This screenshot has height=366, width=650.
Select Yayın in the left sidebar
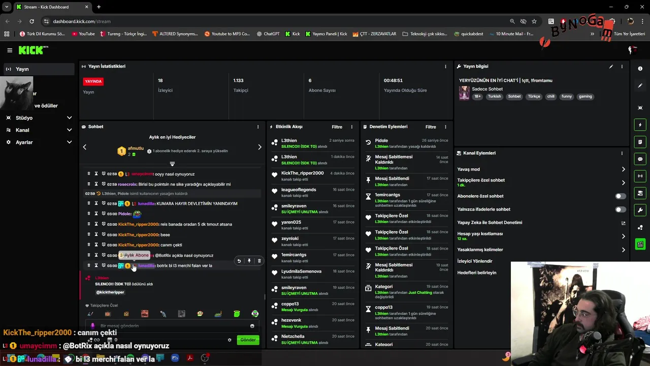pos(38,69)
